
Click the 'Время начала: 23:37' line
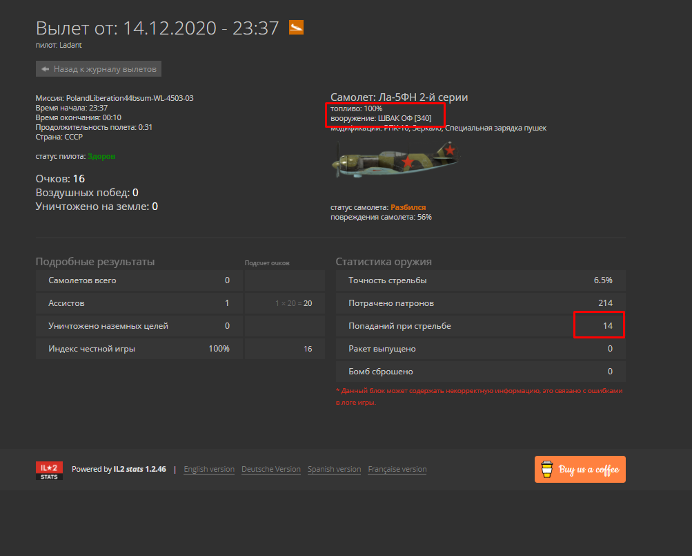pos(72,108)
